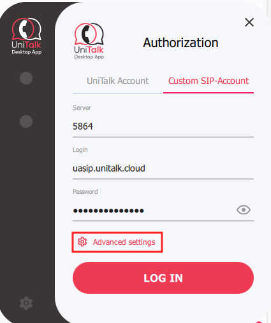The width and height of the screenshot is (271, 323).
Task: Click the Advanced settings text link
Action: (x=124, y=242)
